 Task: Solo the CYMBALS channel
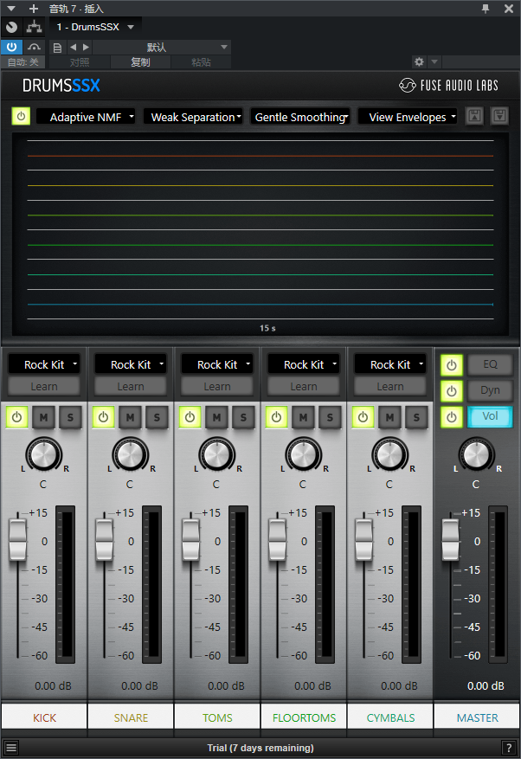coord(416,417)
